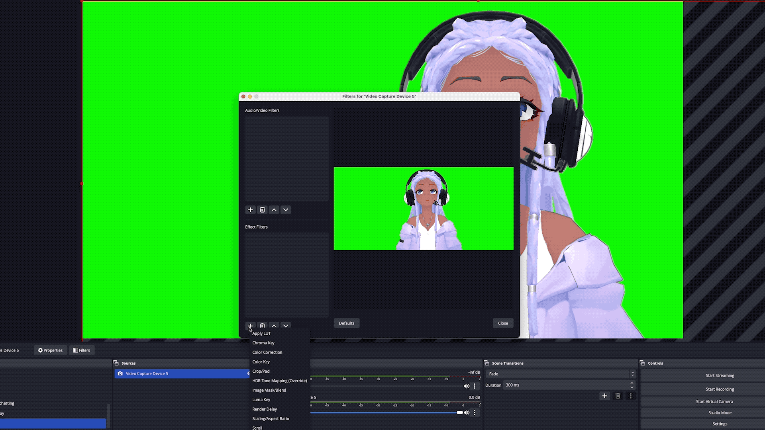Image resolution: width=765 pixels, height=430 pixels.
Task: Open the transition properties menu
Action: click(631, 396)
